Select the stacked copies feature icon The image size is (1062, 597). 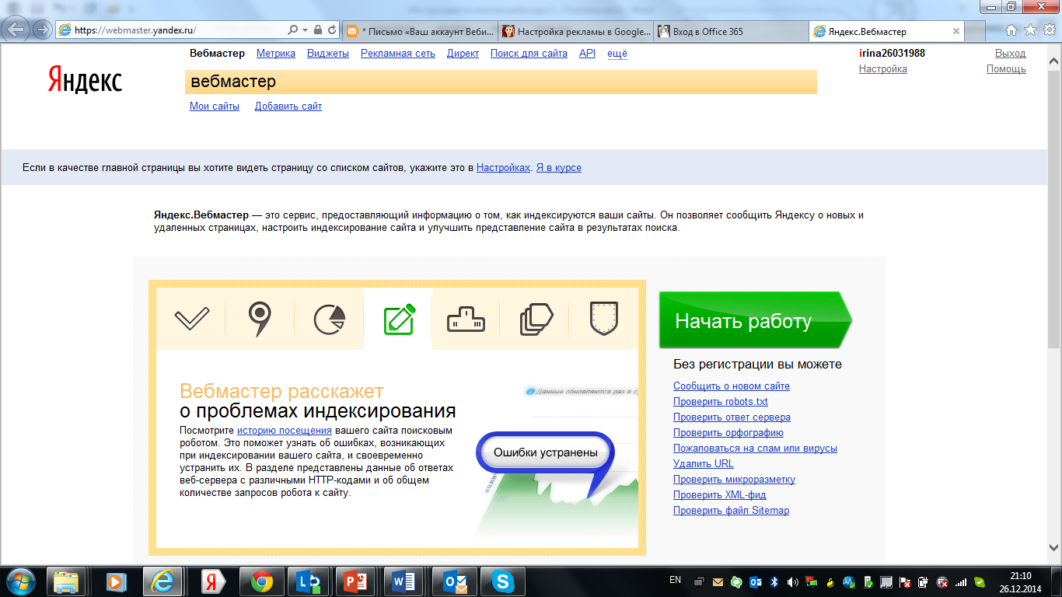[x=535, y=319]
